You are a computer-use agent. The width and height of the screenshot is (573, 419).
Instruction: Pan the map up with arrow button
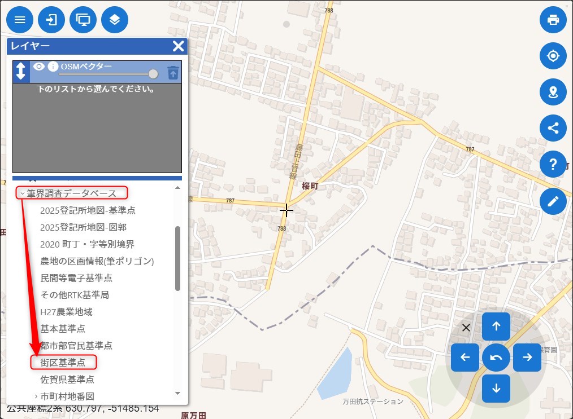coord(496,326)
